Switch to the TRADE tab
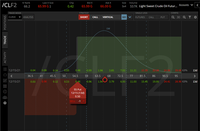Viewport: 200px width, 131px height. [x=5, y=40]
